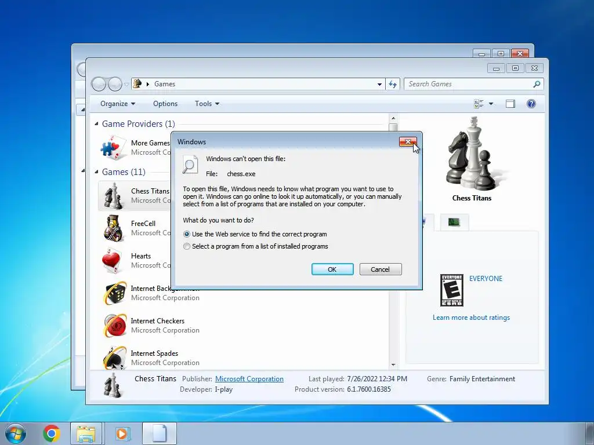This screenshot has width=594, height=445.
Task: Click the Forward navigation arrow in Games window
Action: [115, 84]
